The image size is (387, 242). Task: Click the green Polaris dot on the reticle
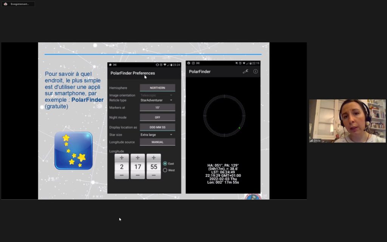[239, 128]
